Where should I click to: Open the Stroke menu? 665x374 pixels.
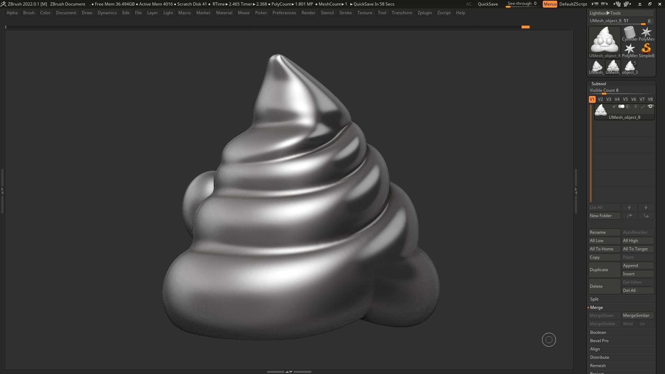(345, 13)
